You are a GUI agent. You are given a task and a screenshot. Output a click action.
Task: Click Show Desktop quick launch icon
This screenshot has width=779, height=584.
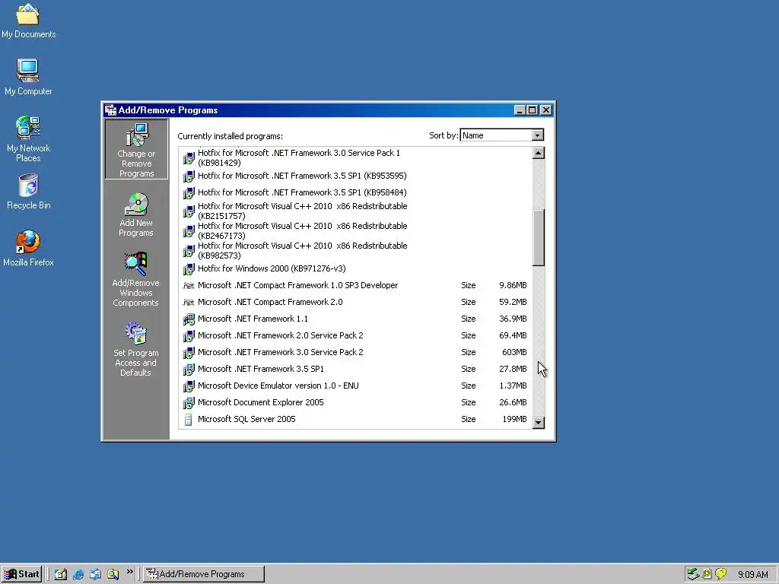(x=61, y=574)
